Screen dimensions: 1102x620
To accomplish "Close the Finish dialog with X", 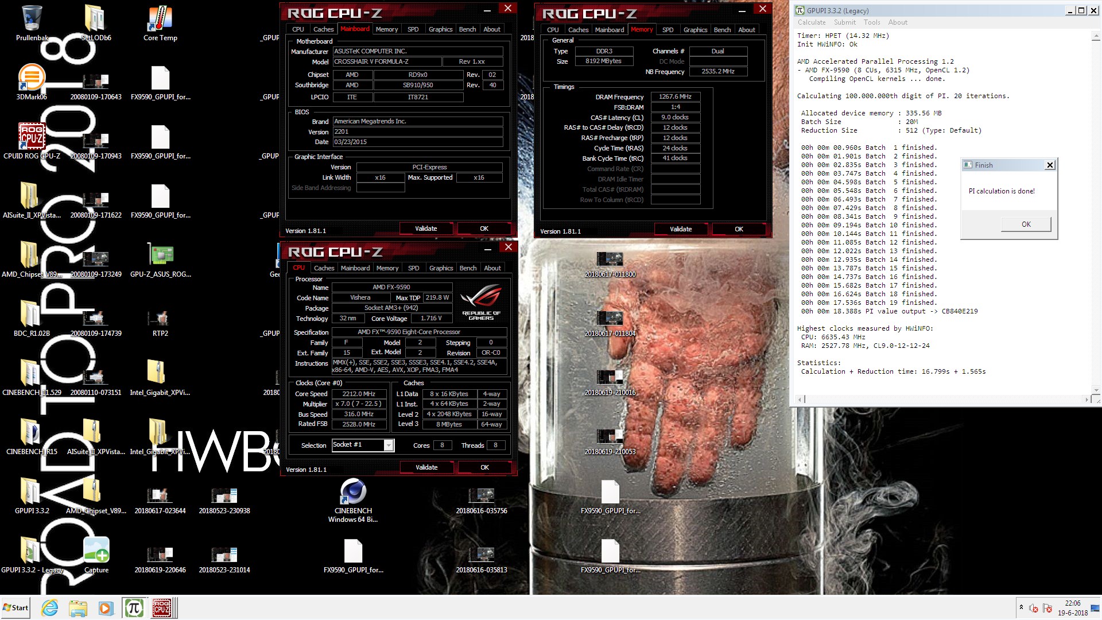I will (x=1050, y=165).
